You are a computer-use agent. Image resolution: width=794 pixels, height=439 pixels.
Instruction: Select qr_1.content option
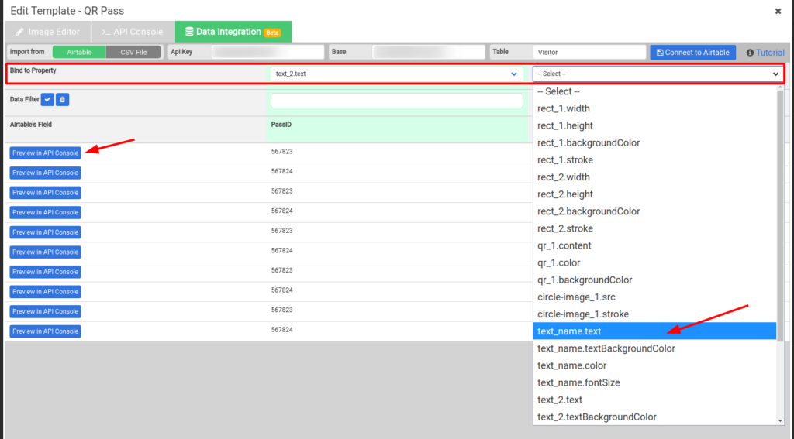[654, 246]
